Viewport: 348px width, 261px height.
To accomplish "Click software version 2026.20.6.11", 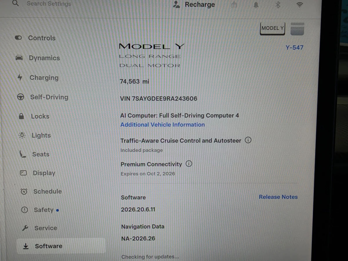I will pos(138,209).
